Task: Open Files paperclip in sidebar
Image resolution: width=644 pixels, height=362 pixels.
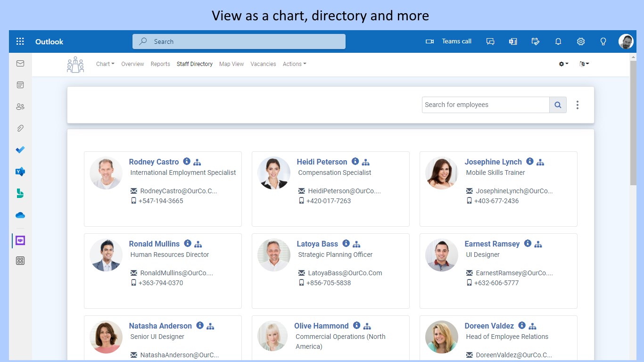Action: (x=20, y=128)
